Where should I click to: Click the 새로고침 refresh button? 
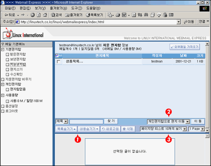[x=111, y=129]
